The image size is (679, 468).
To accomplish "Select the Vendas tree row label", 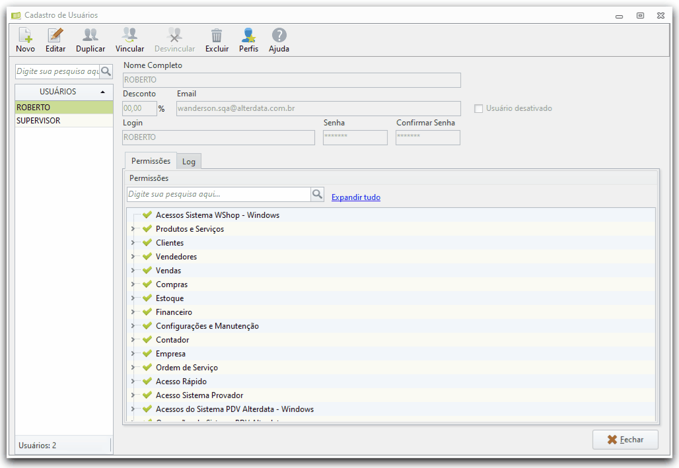I will coord(168,271).
